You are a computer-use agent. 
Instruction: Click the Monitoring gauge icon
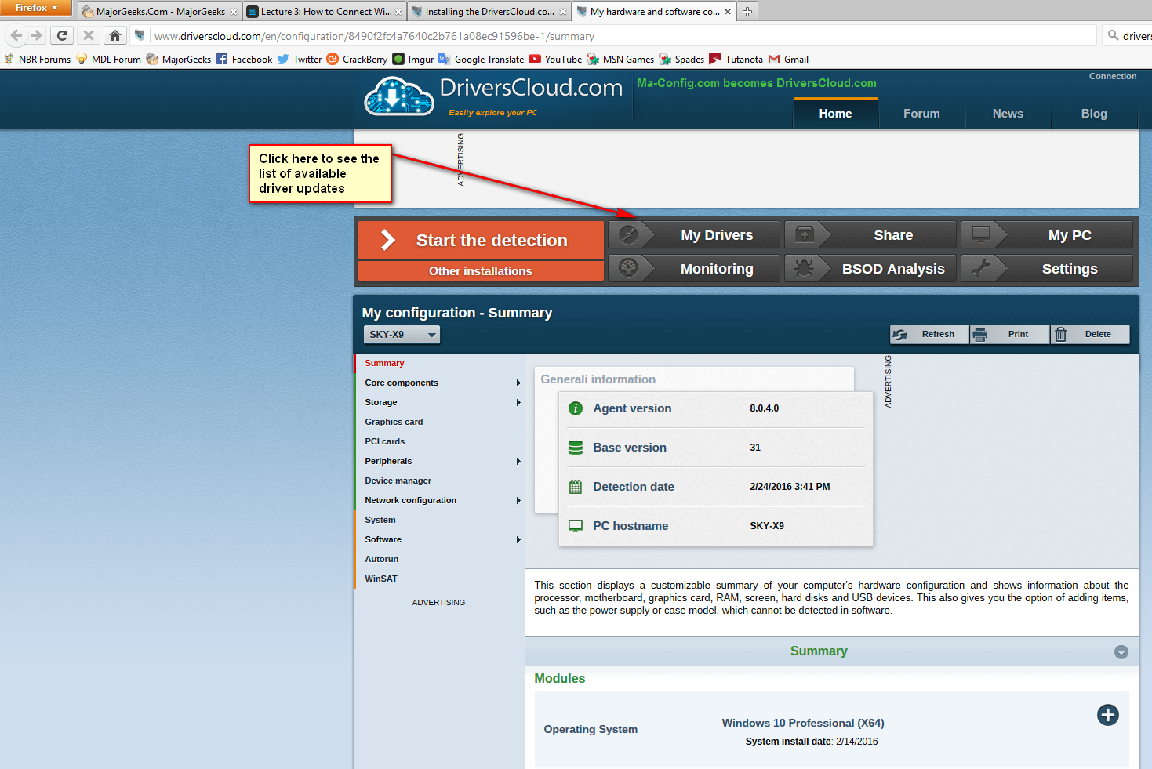(x=628, y=268)
